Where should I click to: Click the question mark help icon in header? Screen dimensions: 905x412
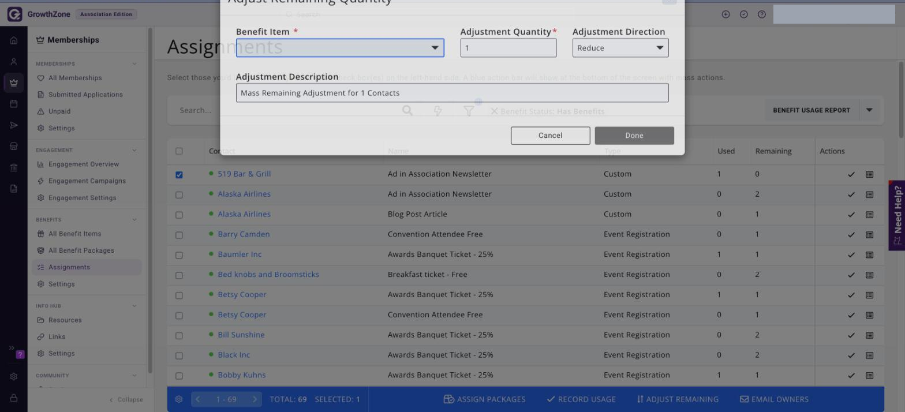[762, 14]
